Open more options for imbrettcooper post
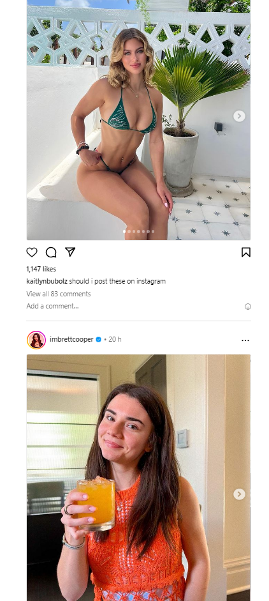 pos(245,340)
